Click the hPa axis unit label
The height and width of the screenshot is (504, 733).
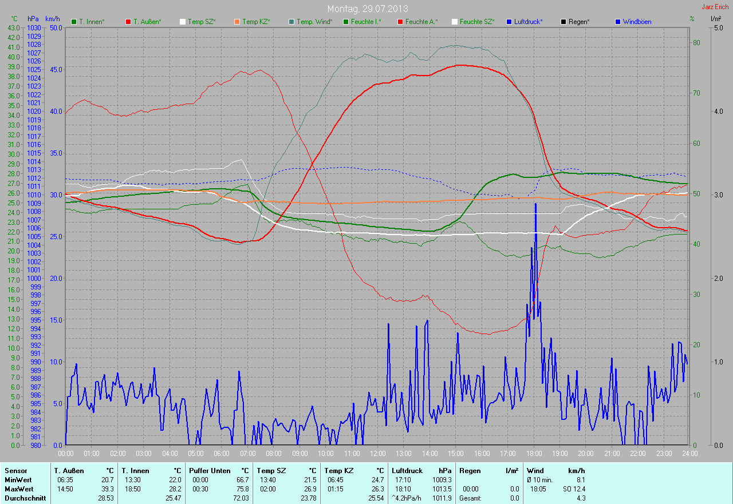[x=33, y=19]
